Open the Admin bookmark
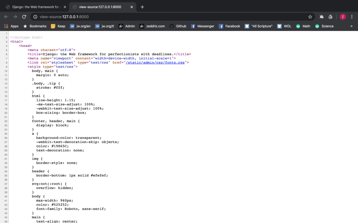358x223 pixels. [x=127, y=26]
